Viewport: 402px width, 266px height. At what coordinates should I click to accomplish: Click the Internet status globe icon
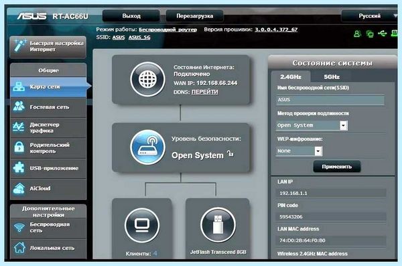click(x=147, y=79)
